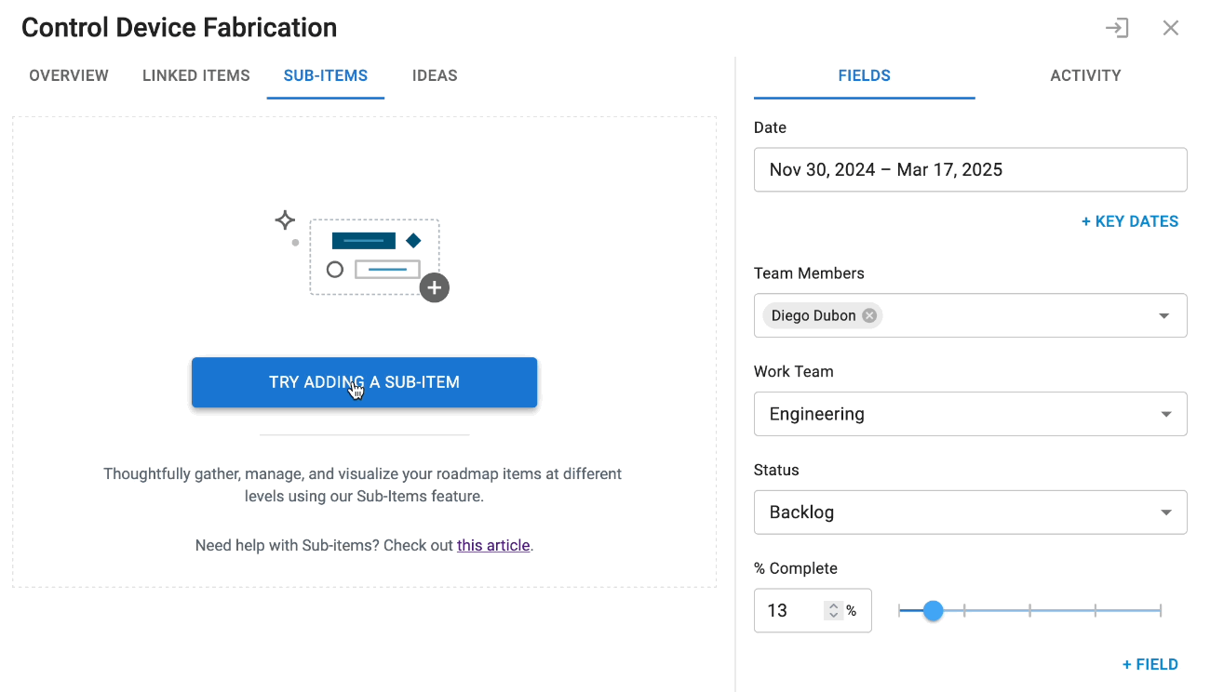
Task: Click the sparkle icon in the empty state graphic
Action: point(285,220)
